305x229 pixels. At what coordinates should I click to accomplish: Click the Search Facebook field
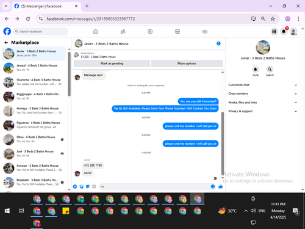point(41,32)
